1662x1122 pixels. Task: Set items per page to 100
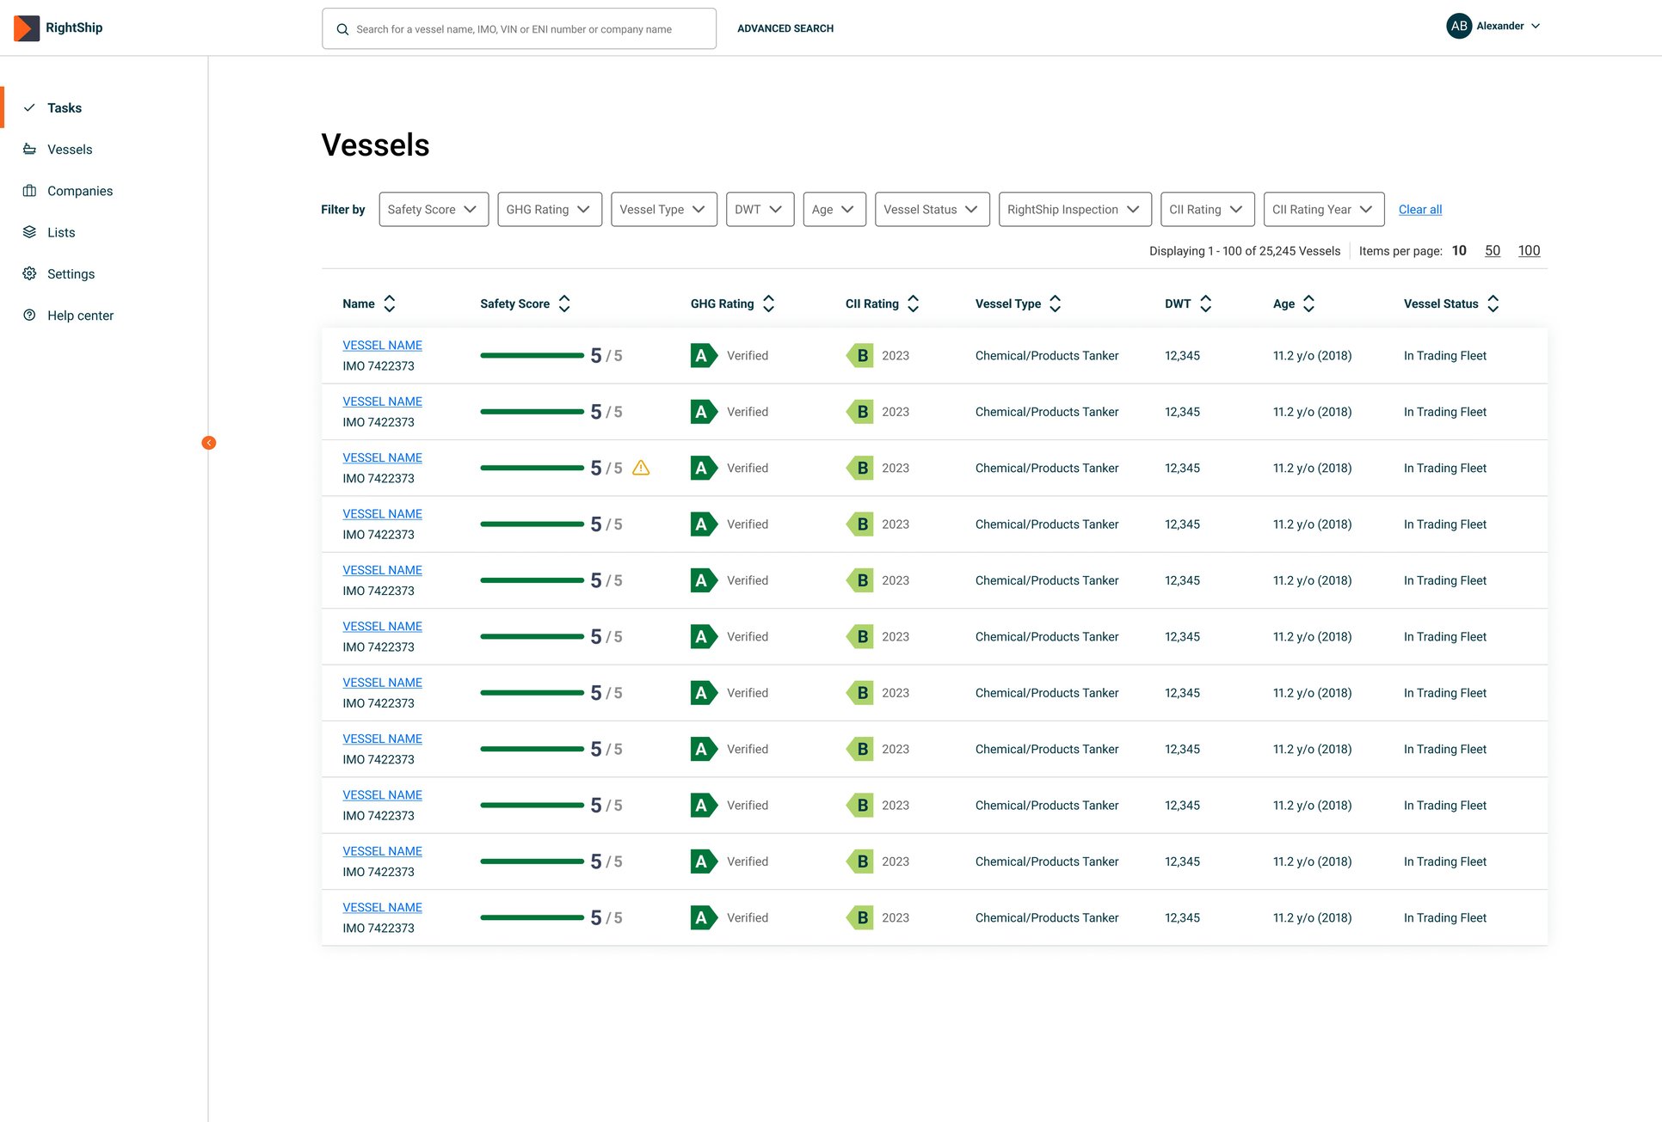[x=1529, y=250]
